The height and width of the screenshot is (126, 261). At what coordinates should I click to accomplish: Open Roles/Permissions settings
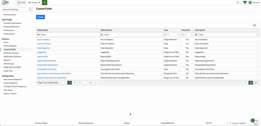coord(11,53)
